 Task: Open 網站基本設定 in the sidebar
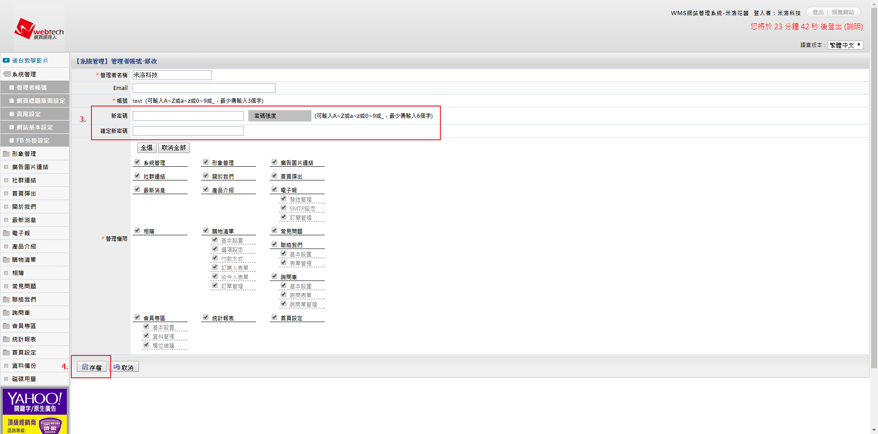click(35, 127)
